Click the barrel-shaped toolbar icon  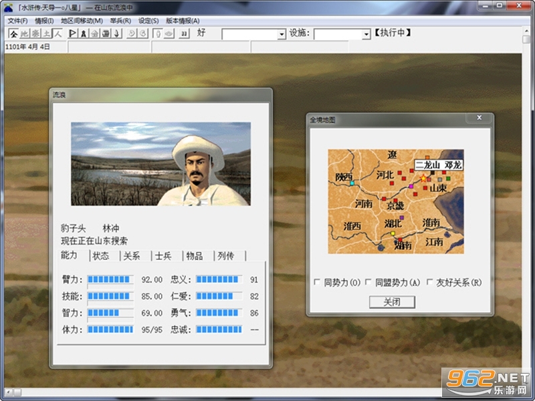pos(106,33)
